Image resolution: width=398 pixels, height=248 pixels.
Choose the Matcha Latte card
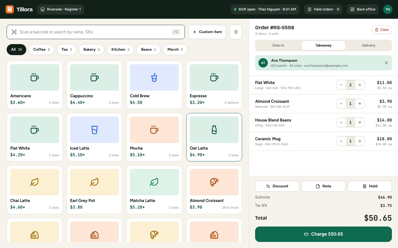[154, 190]
